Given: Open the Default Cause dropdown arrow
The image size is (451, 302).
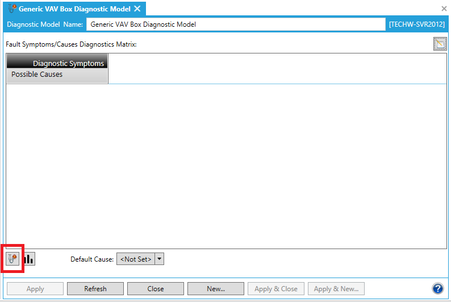Looking at the screenshot, I should (x=160, y=259).
